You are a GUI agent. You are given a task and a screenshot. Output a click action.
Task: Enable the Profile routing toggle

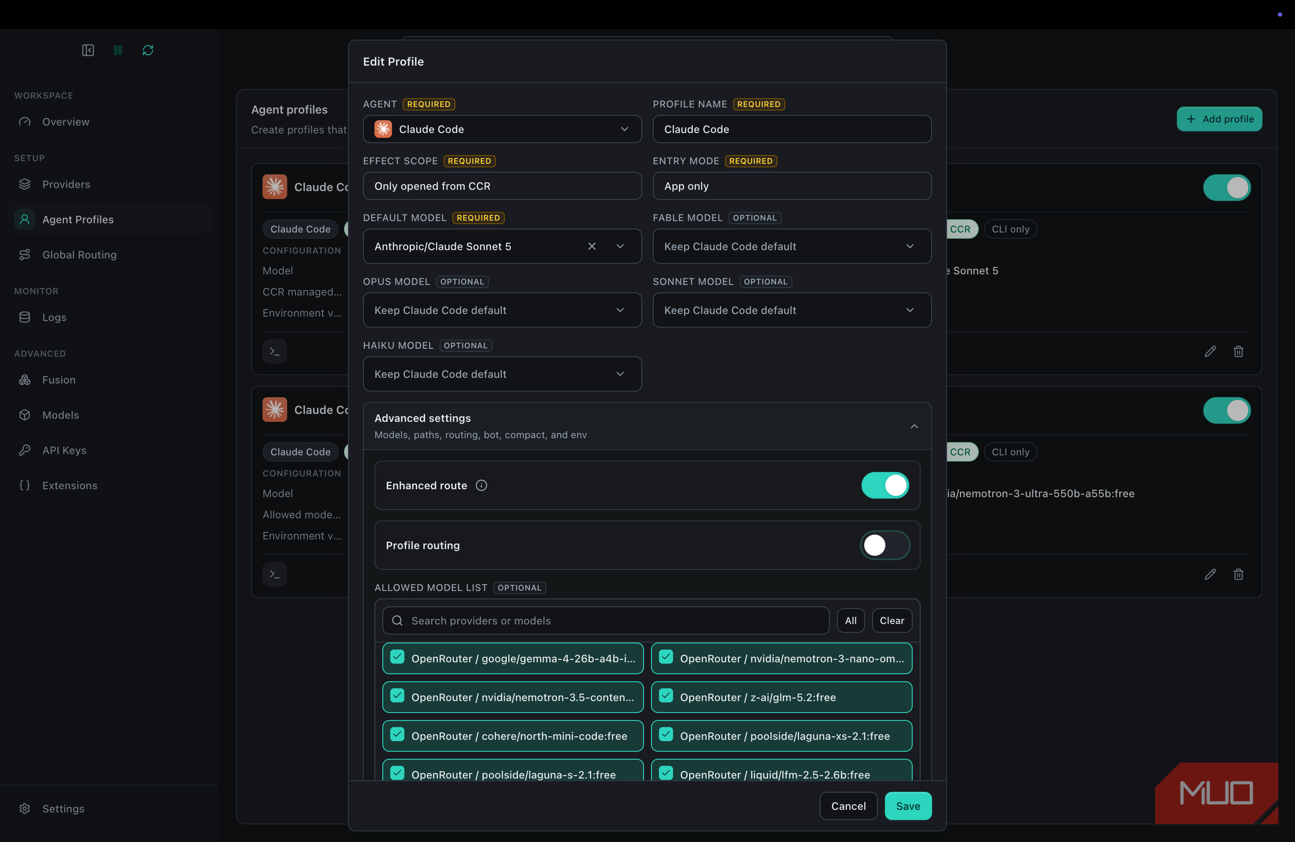pos(885,545)
